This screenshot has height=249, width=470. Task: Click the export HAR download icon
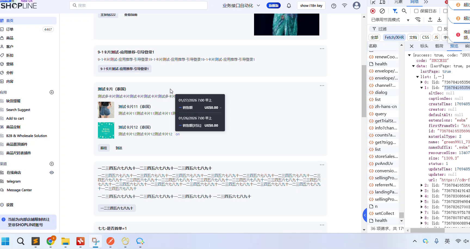(x=439, y=20)
